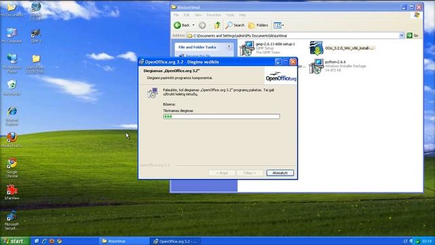Viewport: 435px width, 245px height.
Task: Toggle the Folders pane in Explorer
Action: click(258, 25)
